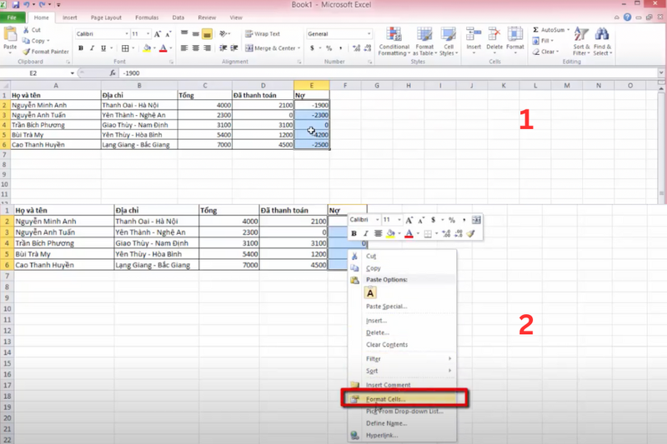Click the AutoSum sigma icon
The width and height of the screenshot is (667, 444).
535,30
